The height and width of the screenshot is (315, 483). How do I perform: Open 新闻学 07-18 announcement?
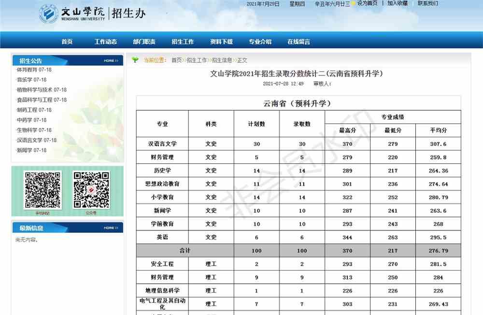31,150
